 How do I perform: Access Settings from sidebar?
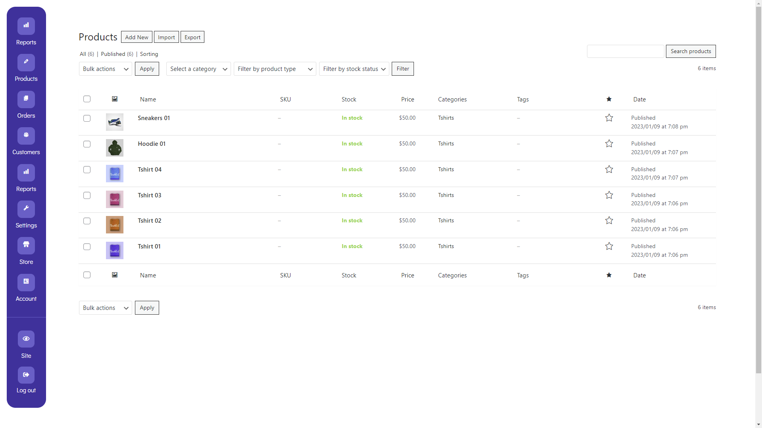point(26,215)
